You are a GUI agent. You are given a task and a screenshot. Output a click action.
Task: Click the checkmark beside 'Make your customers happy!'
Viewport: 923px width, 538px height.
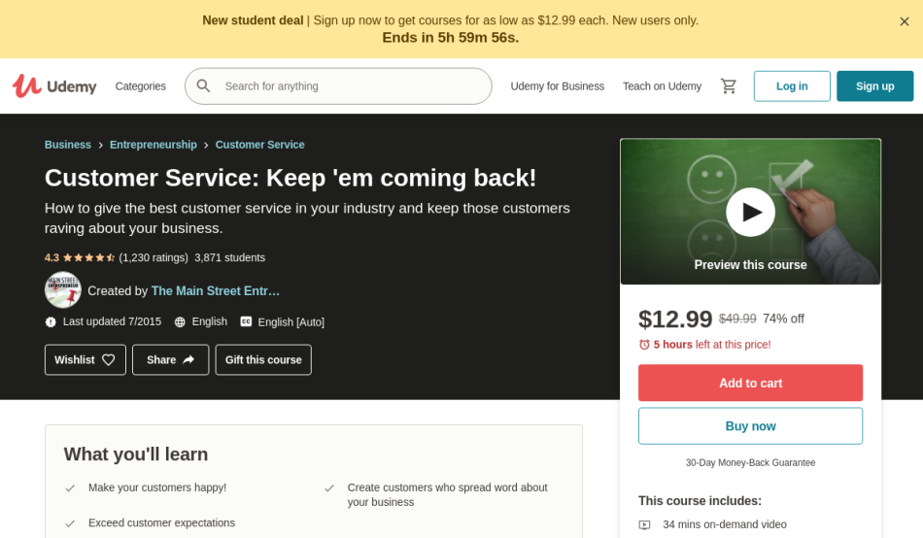(70, 488)
